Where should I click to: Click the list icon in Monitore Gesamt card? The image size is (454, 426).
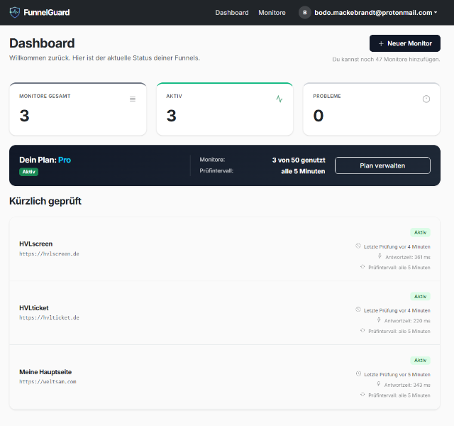pos(133,99)
